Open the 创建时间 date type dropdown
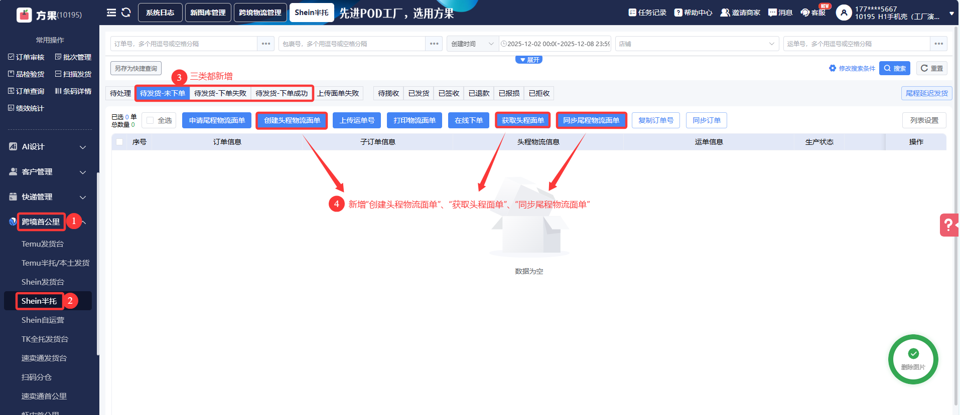 coord(473,44)
